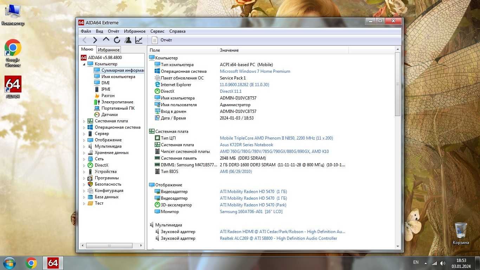This screenshot has height=270, width=480.
Task: Open the AMI (06/29/2010) BIOS link
Action: tap(236, 172)
